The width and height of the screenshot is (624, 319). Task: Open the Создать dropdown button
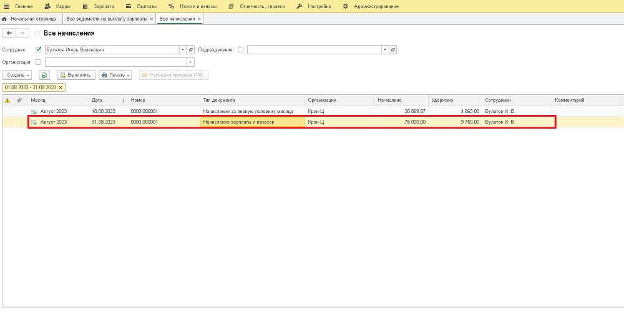(x=18, y=75)
